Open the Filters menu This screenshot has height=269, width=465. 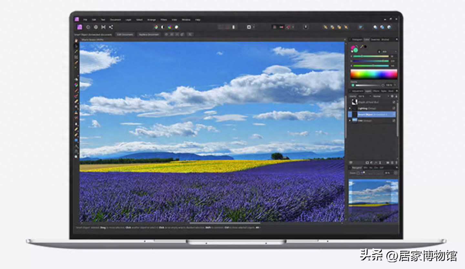(x=164, y=20)
